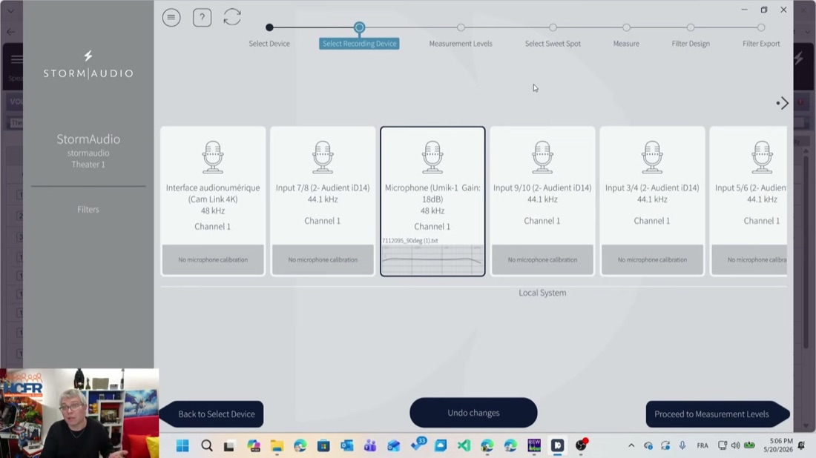
Task: Open Outlook from the taskbar
Action: point(347,445)
